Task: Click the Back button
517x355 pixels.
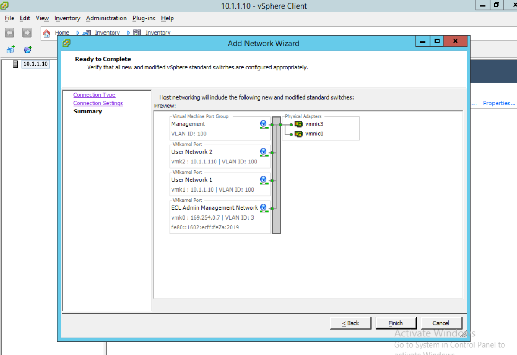Action: 350,323
